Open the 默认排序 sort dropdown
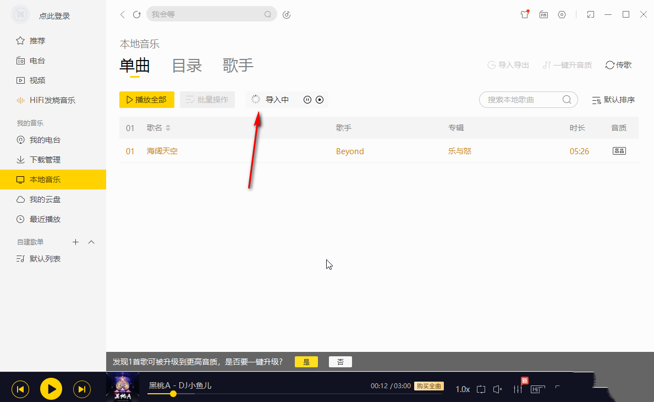 pyautogui.click(x=613, y=100)
